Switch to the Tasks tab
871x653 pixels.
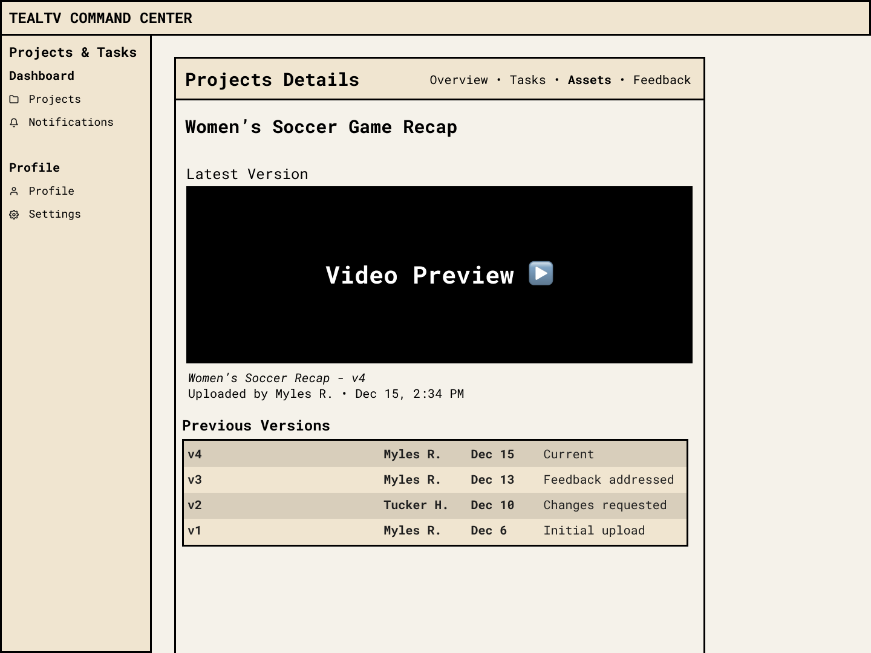tap(527, 80)
